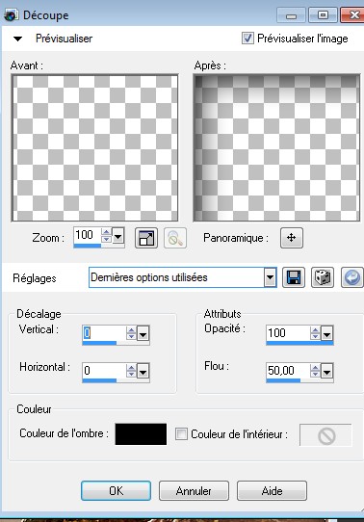Click the Panoramique navigate arrows button
The width and height of the screenshot is (364, 522).
tap(292, 238)
